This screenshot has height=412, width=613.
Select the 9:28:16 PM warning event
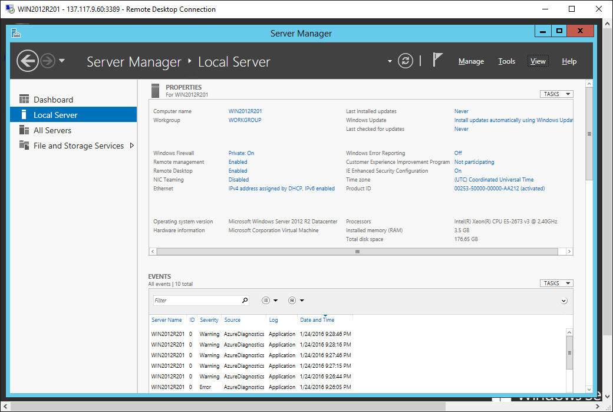pos(251,345)
